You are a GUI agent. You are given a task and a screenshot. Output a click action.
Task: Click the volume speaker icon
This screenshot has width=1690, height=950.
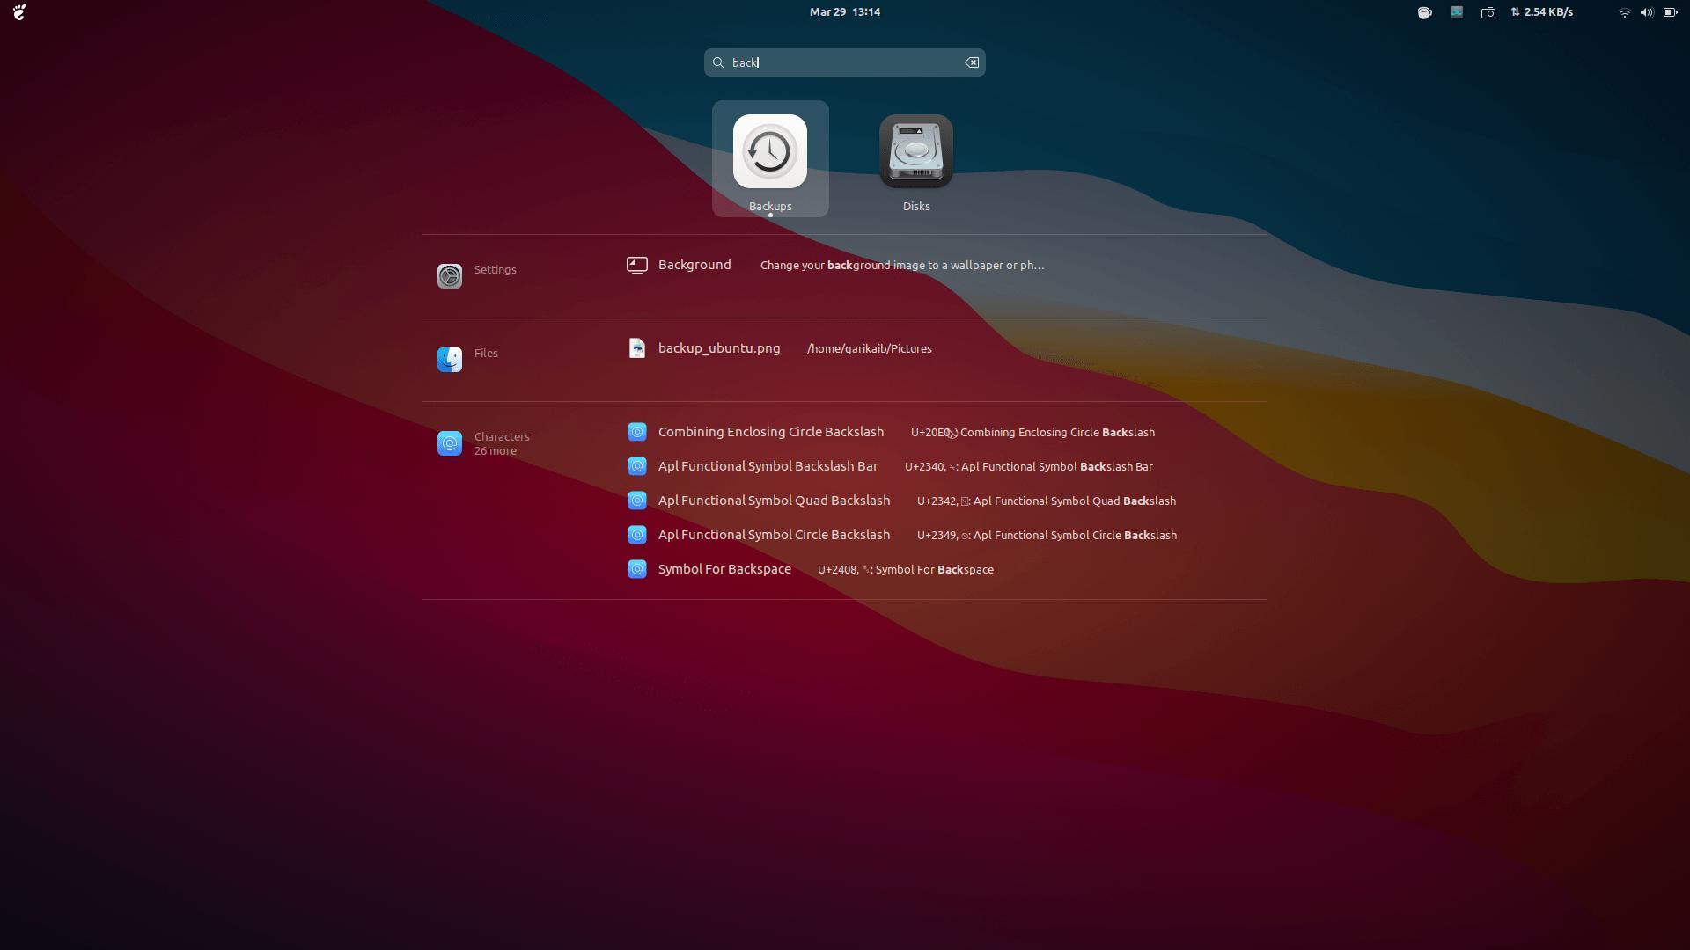1647,12
